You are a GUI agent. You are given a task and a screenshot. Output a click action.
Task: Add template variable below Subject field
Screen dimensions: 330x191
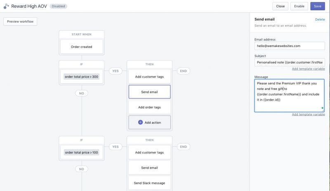[x=308, y=69]
